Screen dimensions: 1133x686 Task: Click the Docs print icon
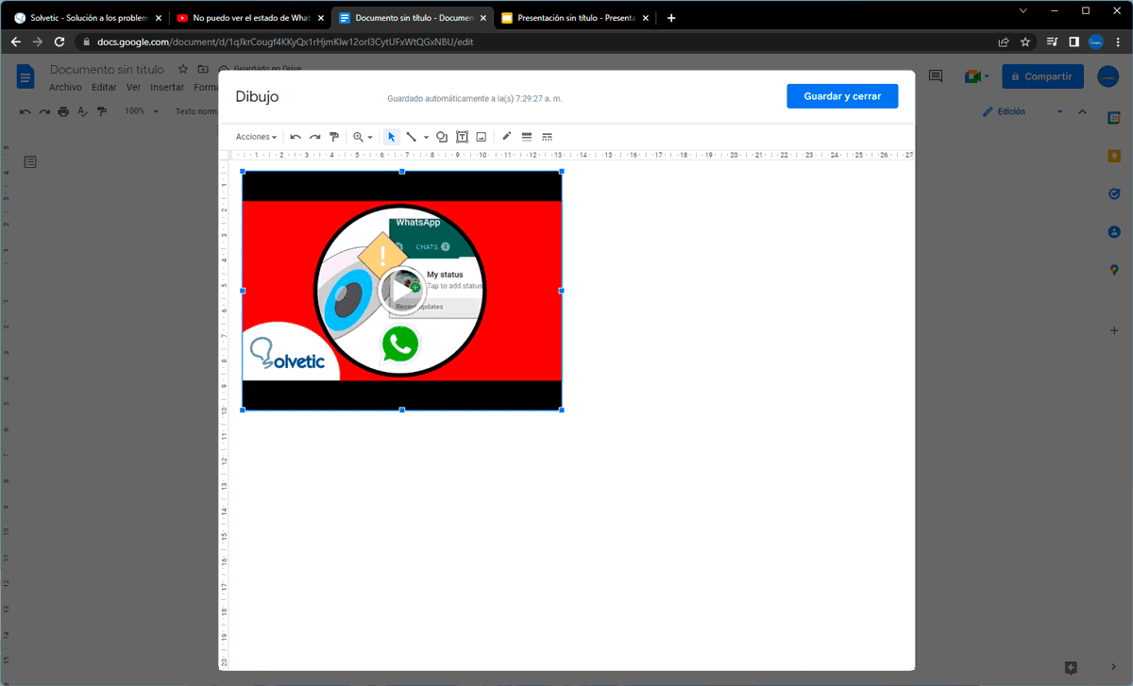click(x=63, y=111)
